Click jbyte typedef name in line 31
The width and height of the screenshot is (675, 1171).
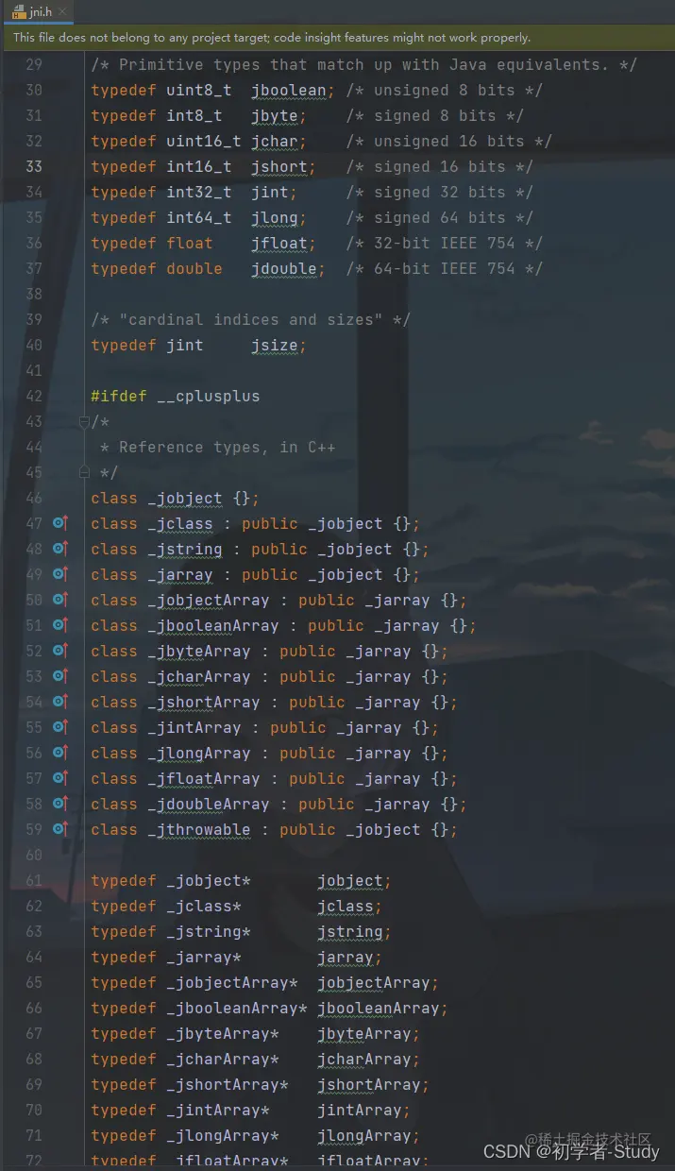tap(275, 116)
